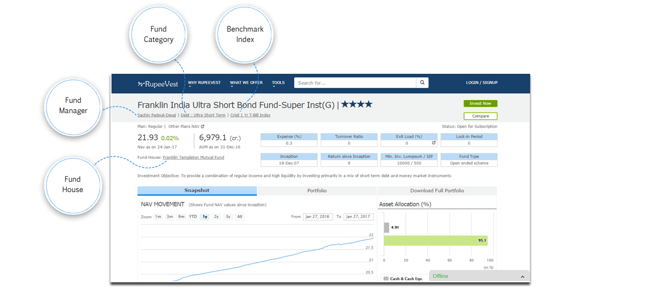Open the WHAT WE OFFER dropdown menu
This screenshot has width=671, height=305.
(246, 83)
